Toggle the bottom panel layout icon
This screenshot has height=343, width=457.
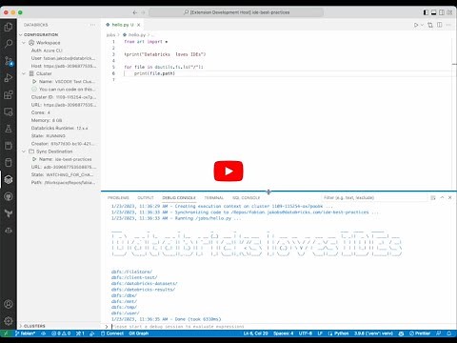coord(433,12)
